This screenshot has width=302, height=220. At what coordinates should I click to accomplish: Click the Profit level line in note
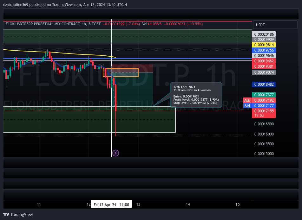tap(196, 100)
